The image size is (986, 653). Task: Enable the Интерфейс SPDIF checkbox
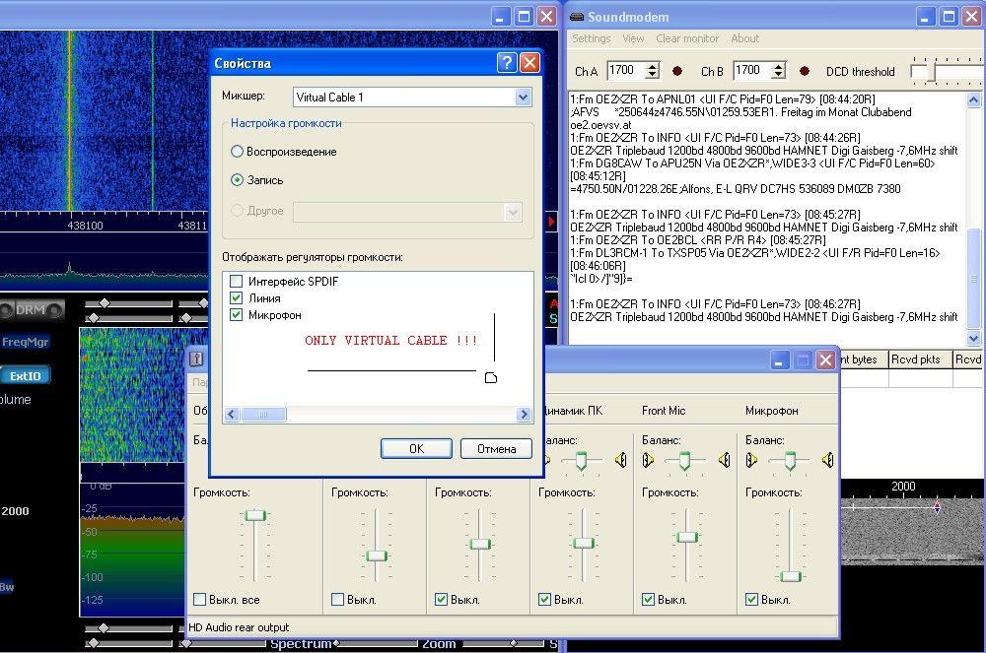[236, 282]
